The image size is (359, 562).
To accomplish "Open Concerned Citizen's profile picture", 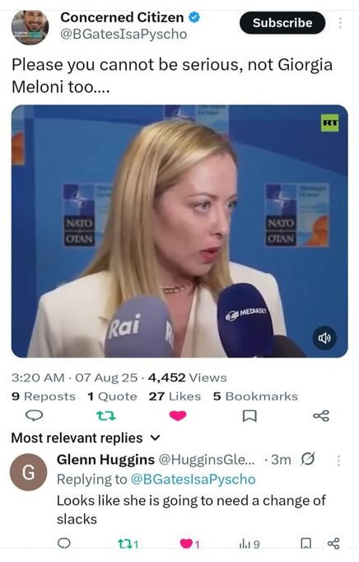I will coord(30,27).
